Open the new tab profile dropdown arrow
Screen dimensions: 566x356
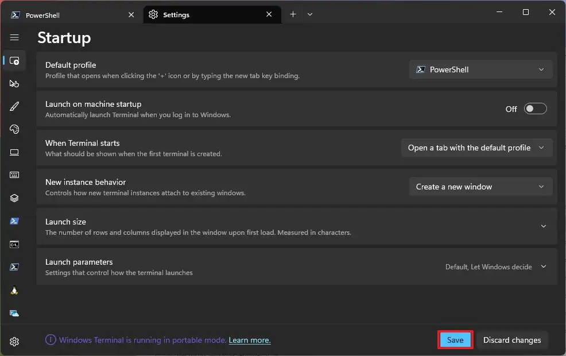(310, 14)
